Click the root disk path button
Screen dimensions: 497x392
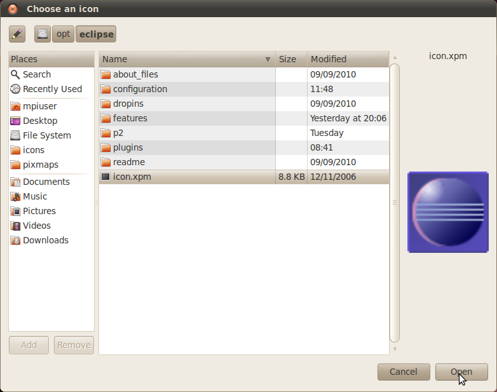[43, 34]
